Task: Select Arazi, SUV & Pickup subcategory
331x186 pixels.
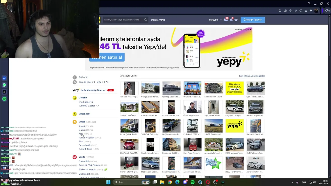Action: pyautogui.click(x=89, y=165)
